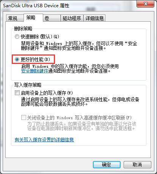The image size is (157, 174).
Task: Click the 取消 button
Action: point(137,165)
